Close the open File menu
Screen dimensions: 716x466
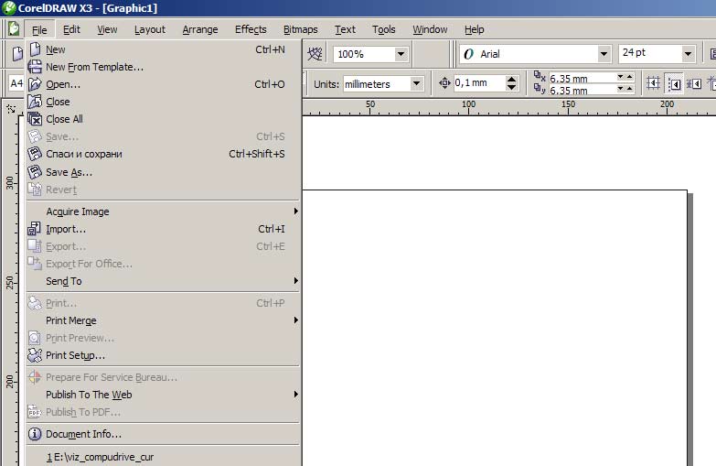[39, 29]
